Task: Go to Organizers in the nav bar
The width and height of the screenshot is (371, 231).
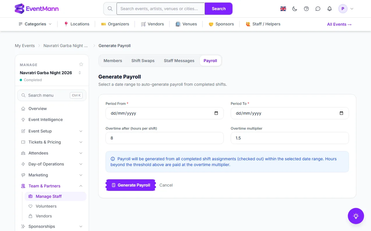Action: point(115,24)
